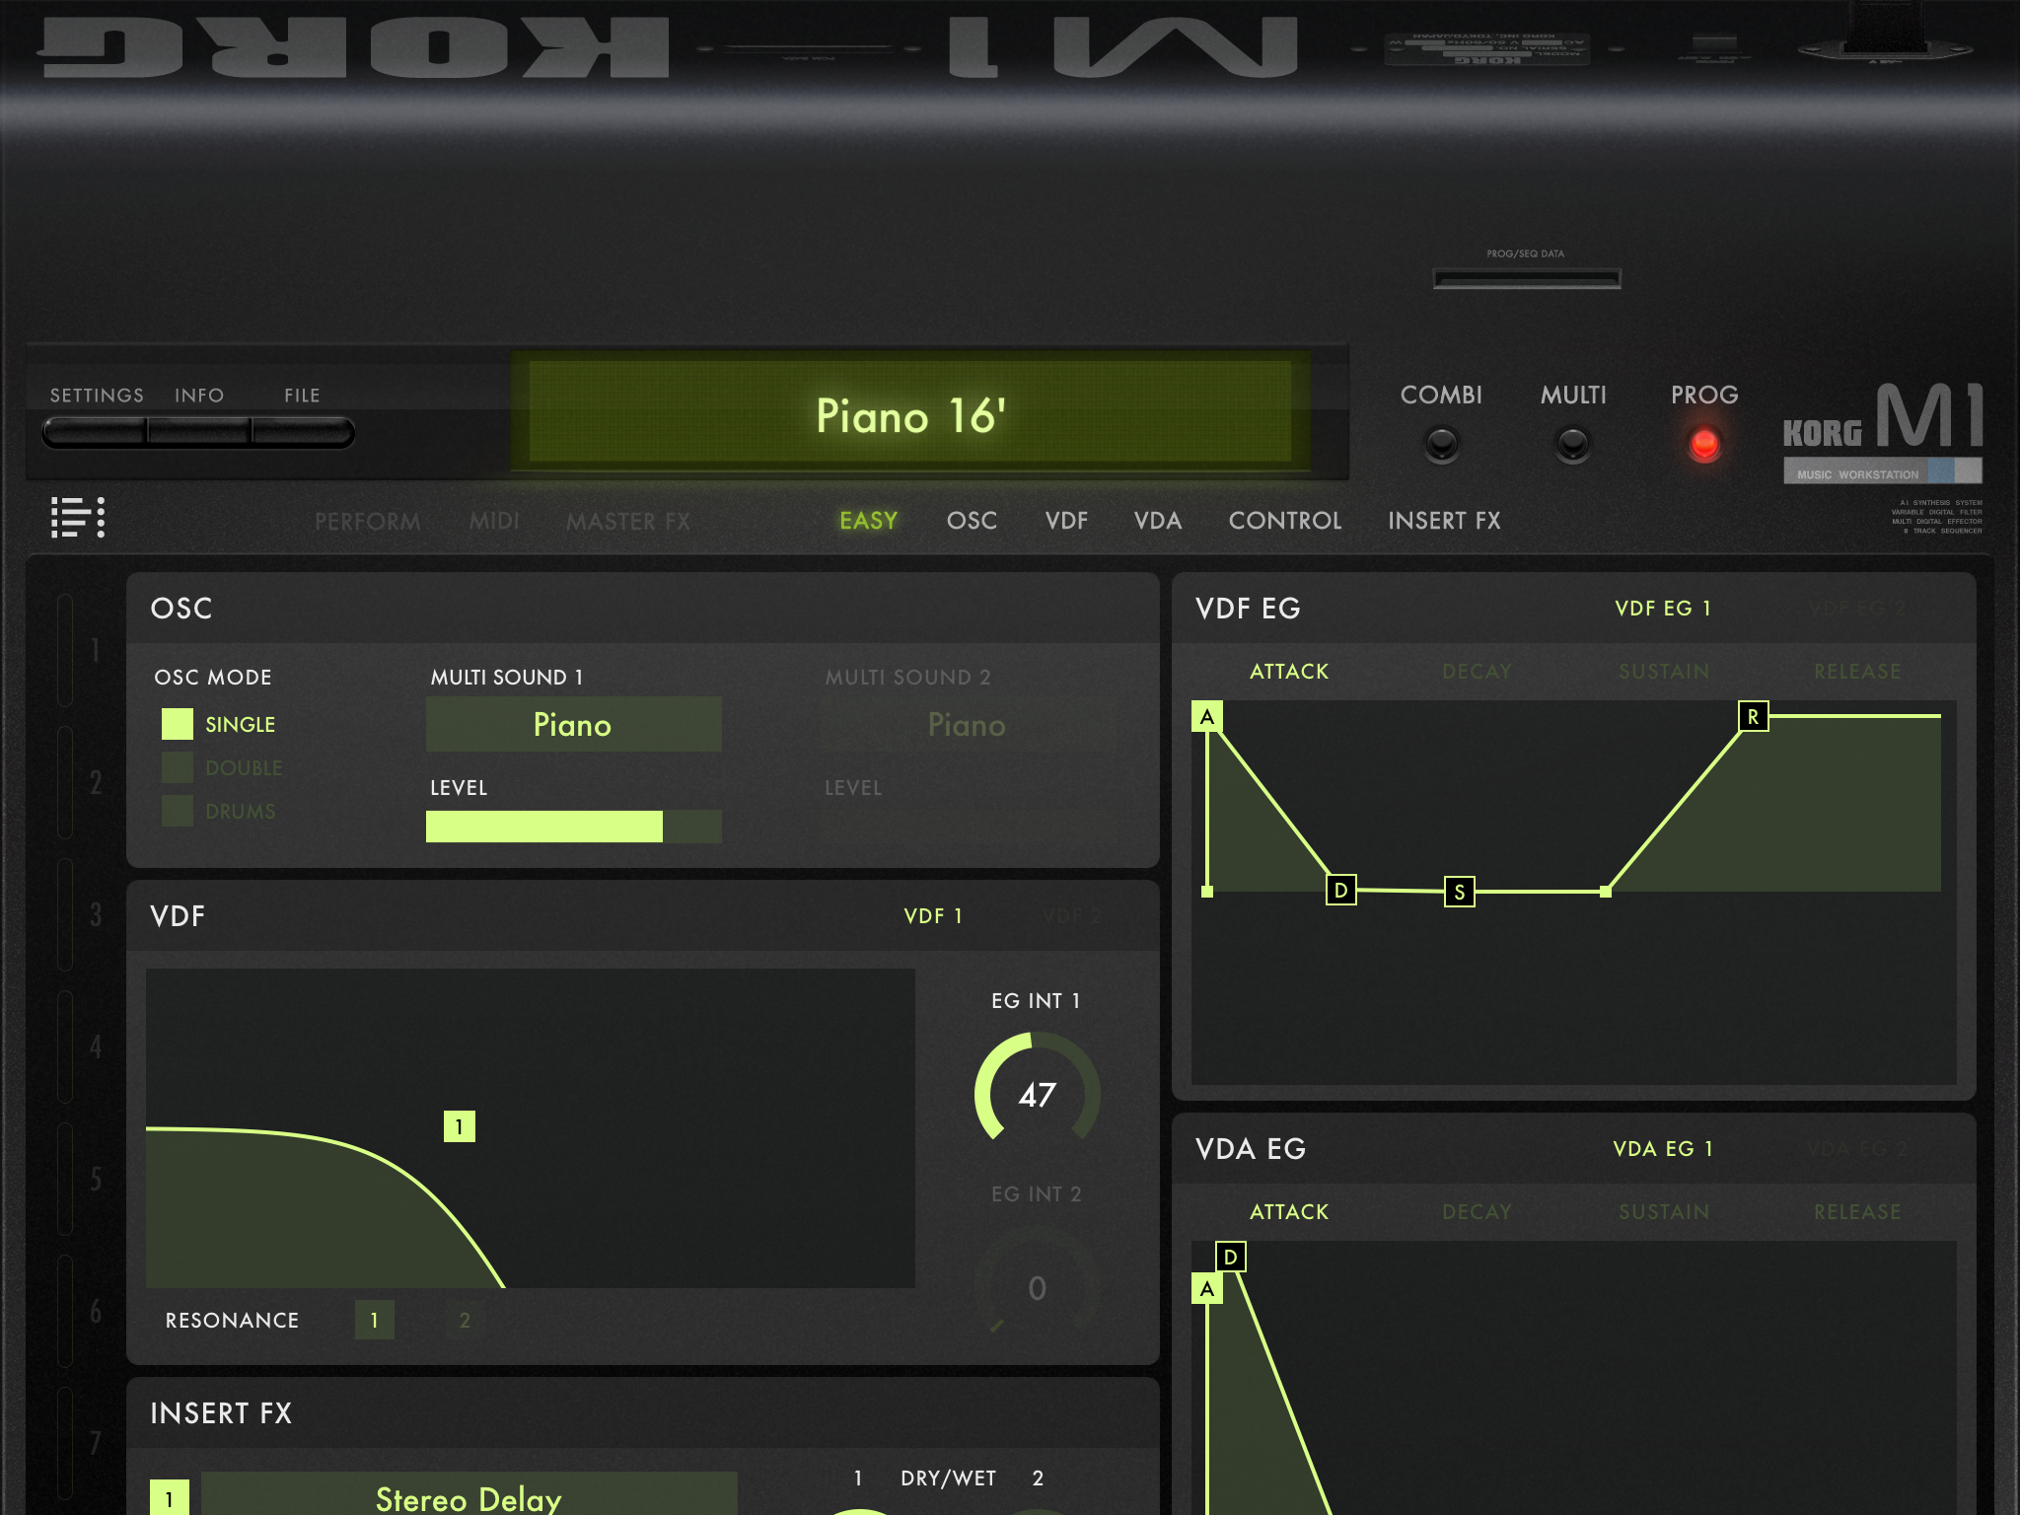Select the R node in VDF EG graph

(x=1753, y=716)
